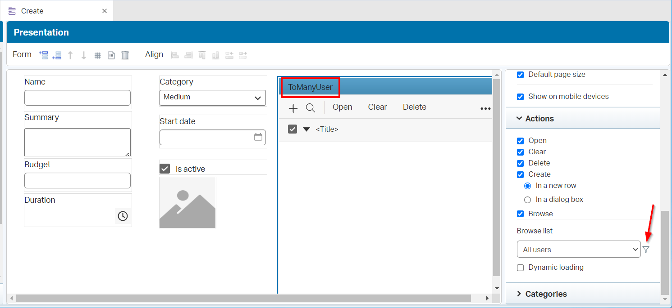Click the filter icon beside Browse list

pyautogui.click(x=646, y=250)
